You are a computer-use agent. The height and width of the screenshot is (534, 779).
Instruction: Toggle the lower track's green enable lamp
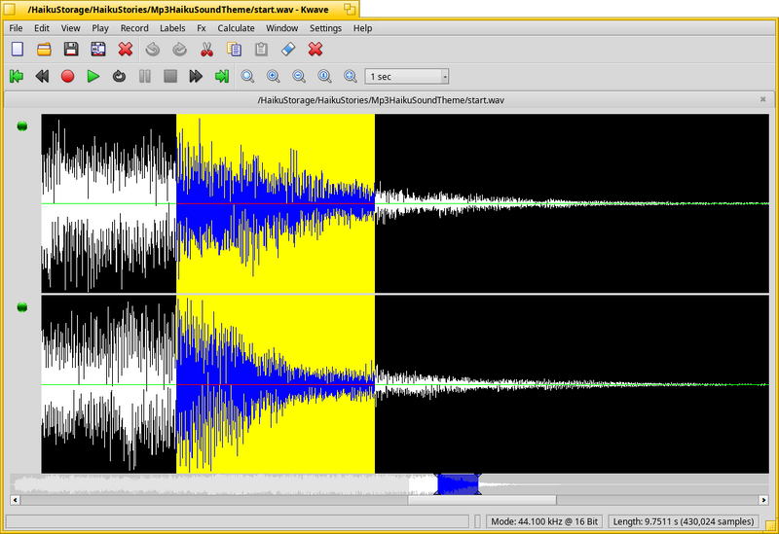[21, 307]
